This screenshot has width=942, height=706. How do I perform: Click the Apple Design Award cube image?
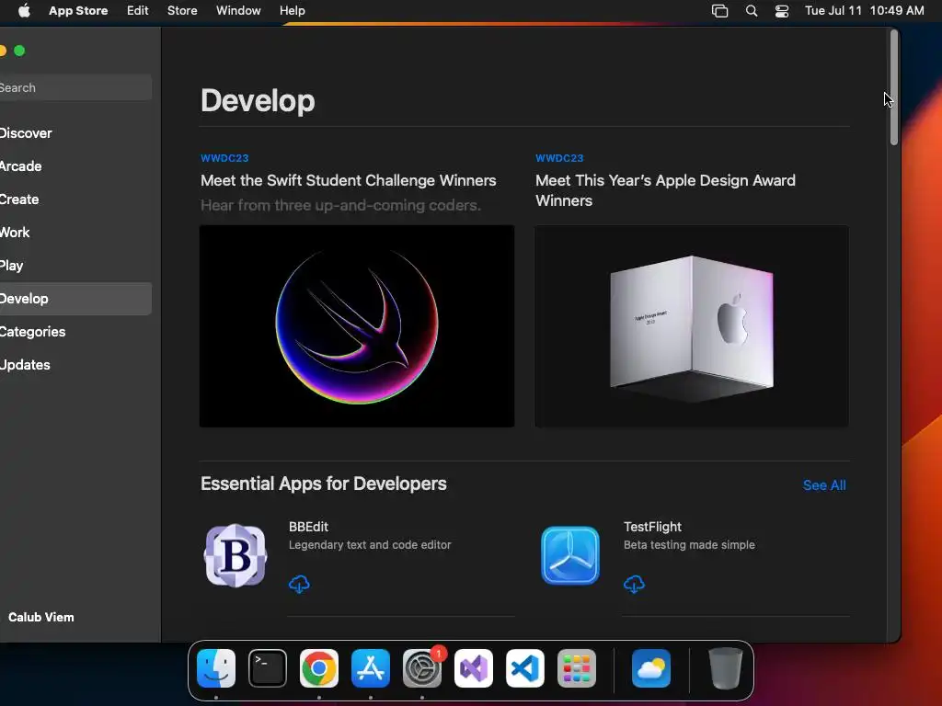click(x=692, y=326)
